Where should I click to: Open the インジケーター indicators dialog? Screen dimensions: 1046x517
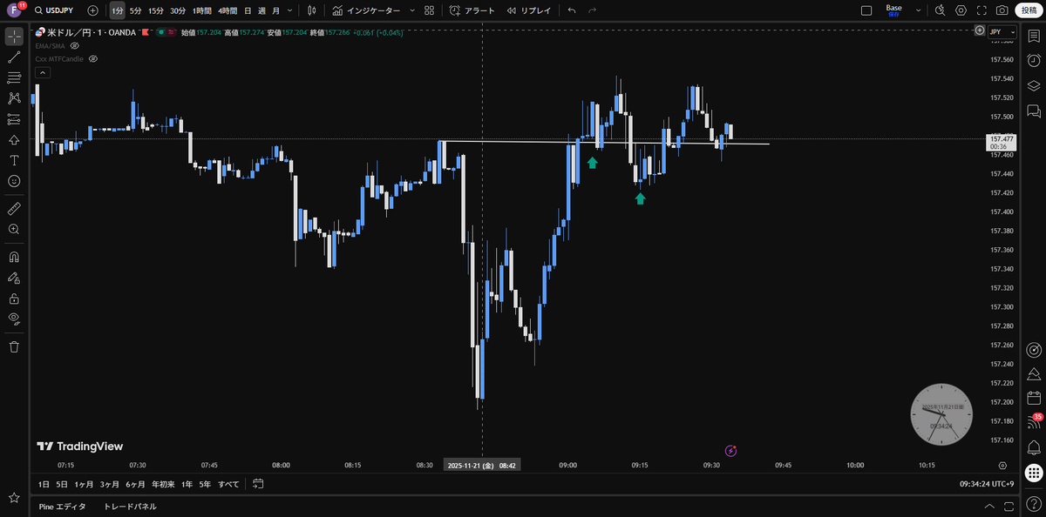click(x=366, y=10)
